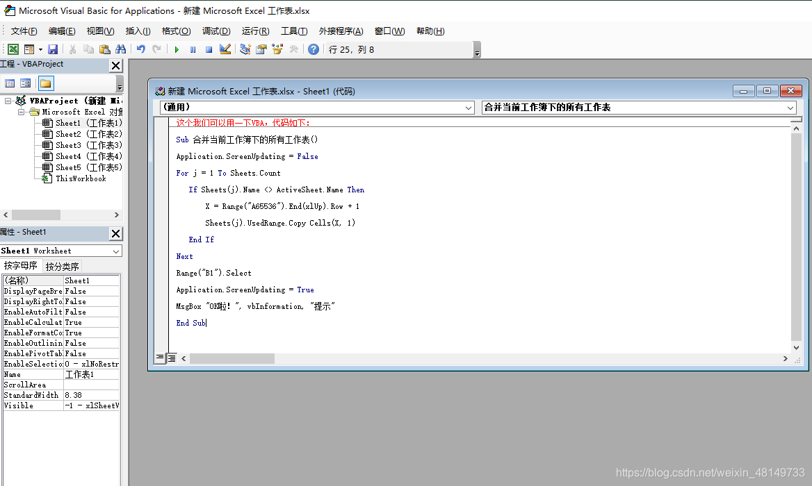Toggle Folders view in the project panel
812x486 pixels.
[x=46, y=83]
